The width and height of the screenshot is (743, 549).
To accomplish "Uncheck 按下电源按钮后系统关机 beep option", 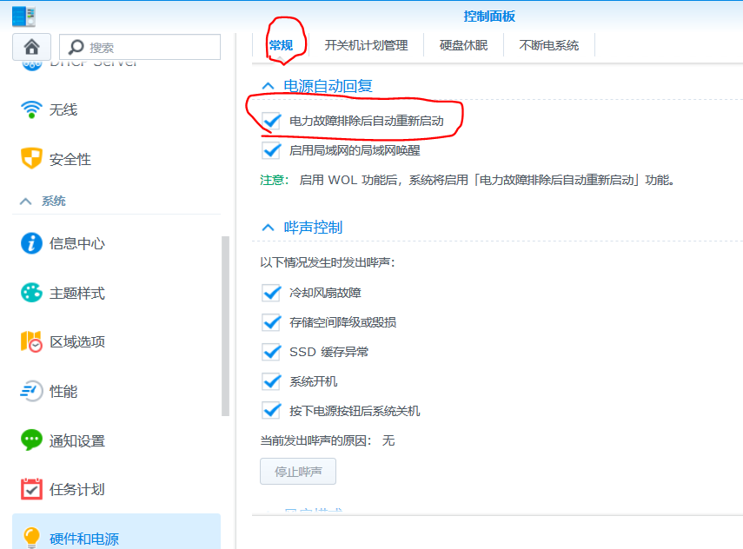I will point(271,411).
